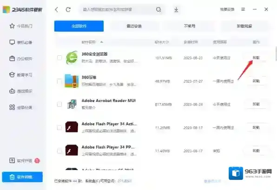Open the hamburger menu icon
The width and height of the screenshot is (277, 190).
(243, 9)
